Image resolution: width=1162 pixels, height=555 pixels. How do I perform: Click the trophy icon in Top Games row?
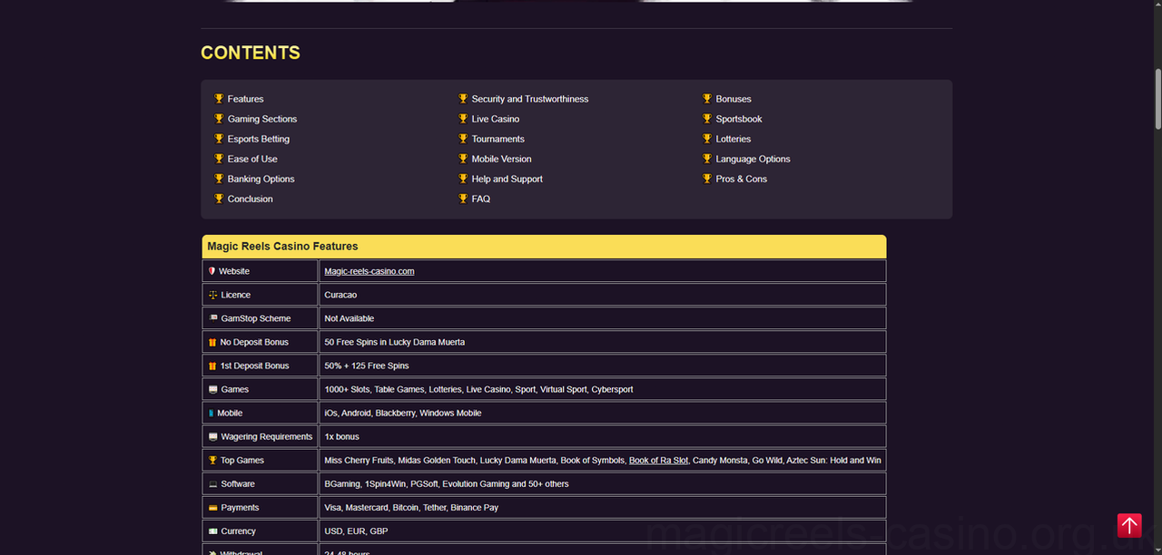213,460
